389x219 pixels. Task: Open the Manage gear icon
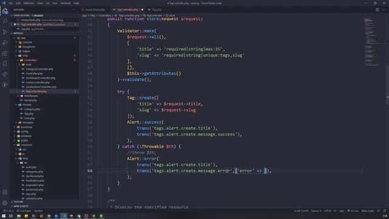(x=5, y=203)
